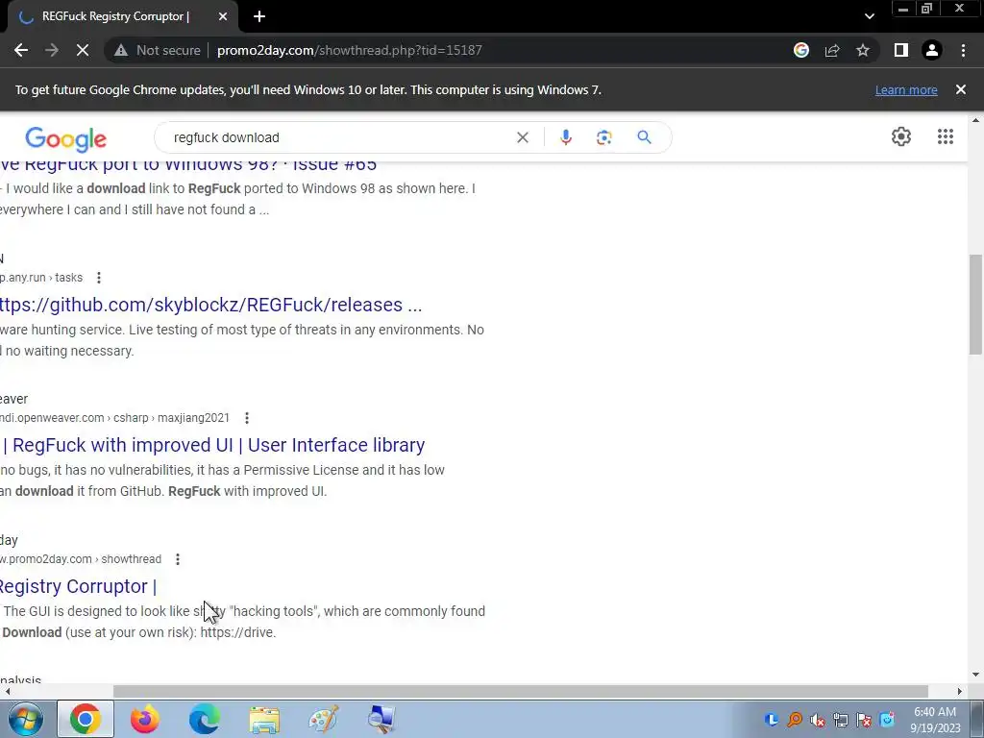Open Chrome from the taskbar
Image resolution: width=984 pixels, height=738 pixels.
(x=86, y=719)
